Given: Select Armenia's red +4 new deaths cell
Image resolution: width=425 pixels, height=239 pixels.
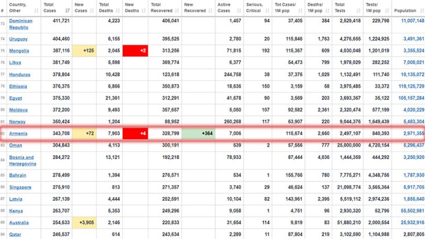Looking at the screenshot, I should click(135, 133).
